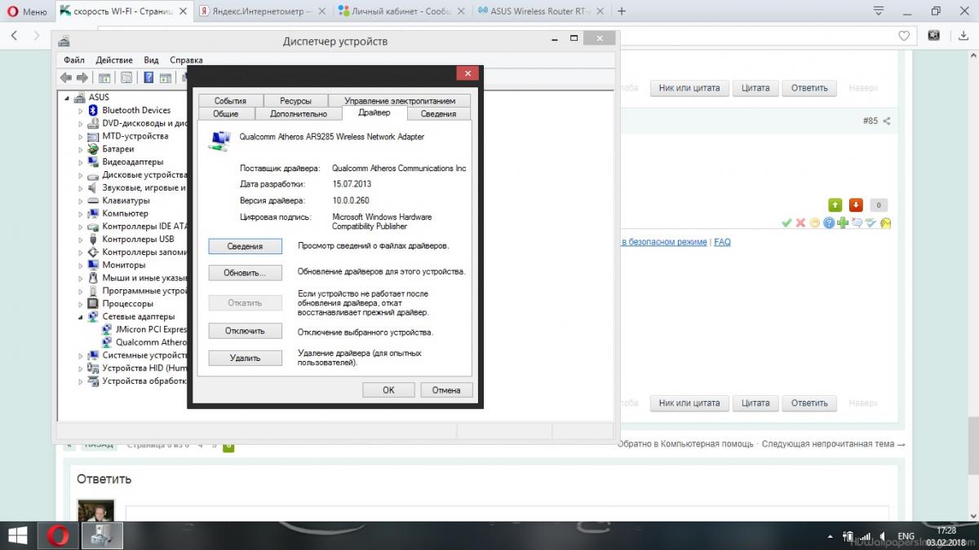979x550 pixels.
Task: Expand the Bluetooth Devices node
Action: pos(81,111)
